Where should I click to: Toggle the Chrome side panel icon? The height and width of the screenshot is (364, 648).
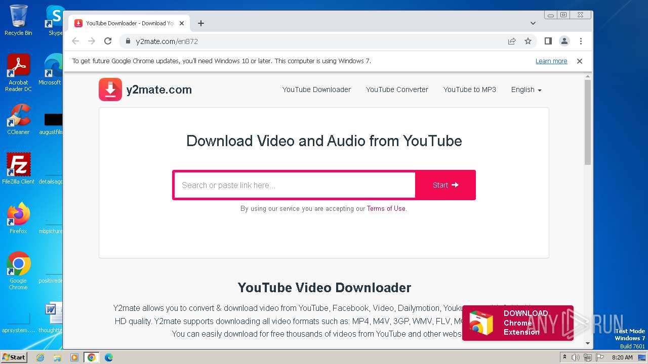tap(548, 41)
